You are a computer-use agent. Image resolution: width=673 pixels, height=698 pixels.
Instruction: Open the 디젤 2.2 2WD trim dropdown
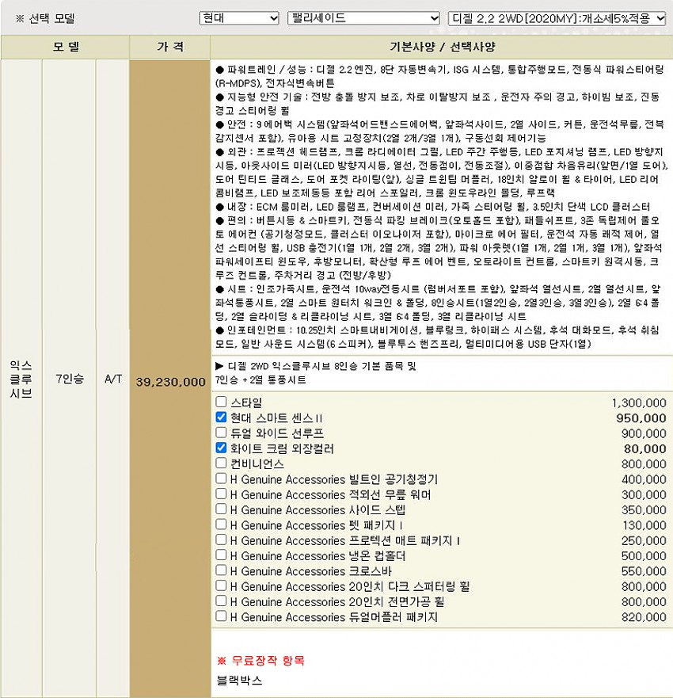tap(557, 17)
